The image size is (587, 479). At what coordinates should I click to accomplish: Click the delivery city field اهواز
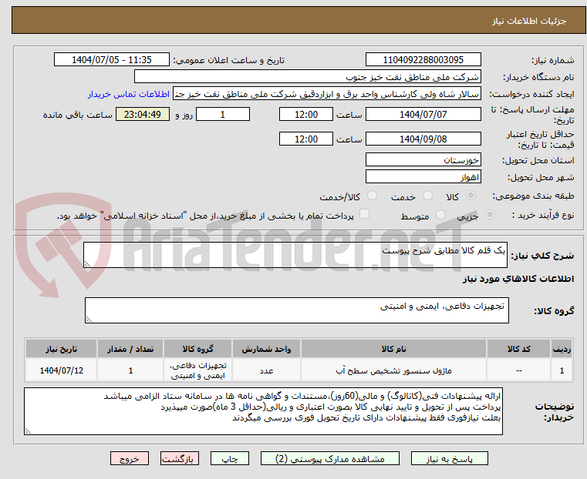tap(423, 176)
